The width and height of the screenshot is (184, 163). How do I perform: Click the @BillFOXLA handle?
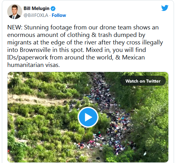[x=36, y=15]
